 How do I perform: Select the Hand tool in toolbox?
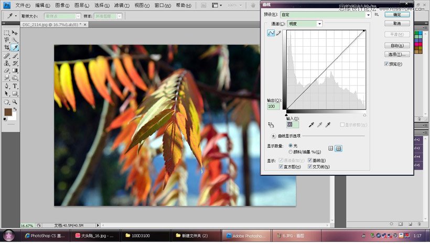tap(7, 102)
